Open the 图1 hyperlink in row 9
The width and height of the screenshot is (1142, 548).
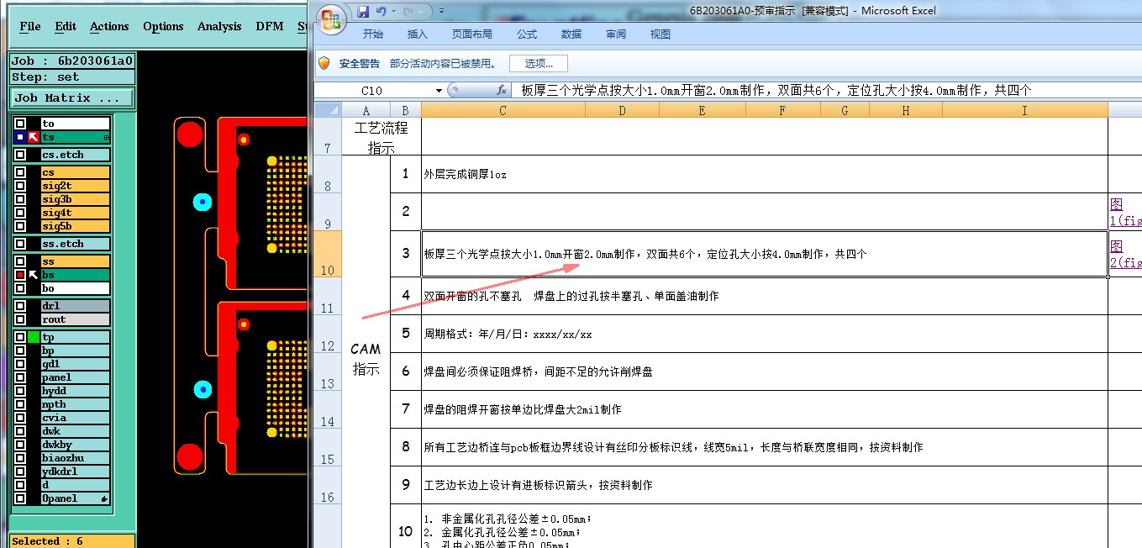point(1125,213)
